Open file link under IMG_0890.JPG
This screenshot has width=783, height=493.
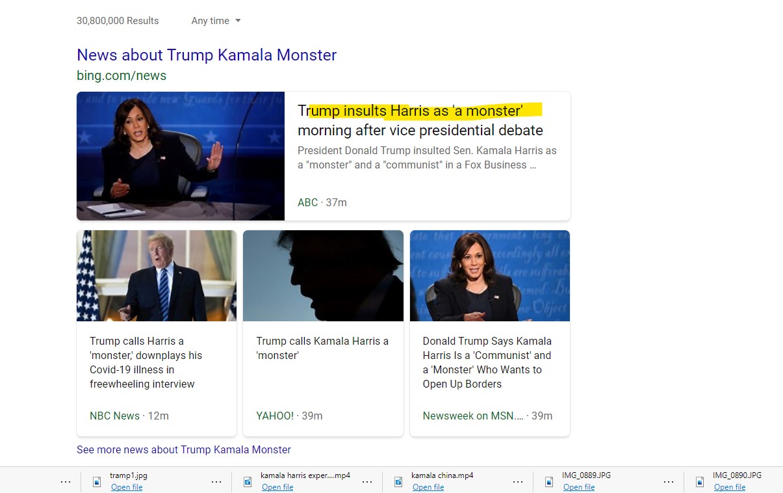click(x=730, y=487)
